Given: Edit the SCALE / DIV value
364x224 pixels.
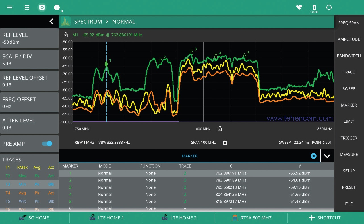Looking at the screenshot, I should coord(29,60).
